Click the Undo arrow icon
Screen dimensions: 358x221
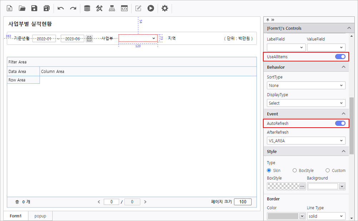(61, 8)
